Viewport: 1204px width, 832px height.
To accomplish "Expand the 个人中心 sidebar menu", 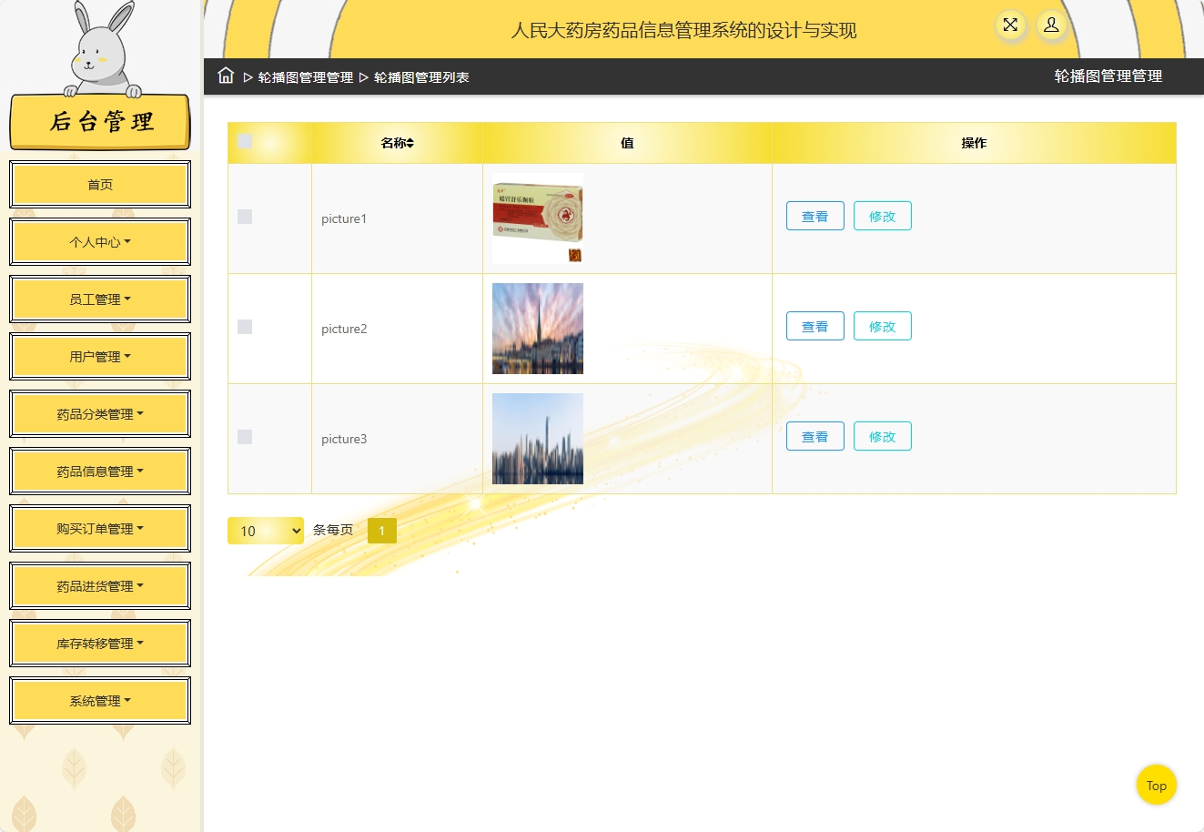I will (100, 242).
